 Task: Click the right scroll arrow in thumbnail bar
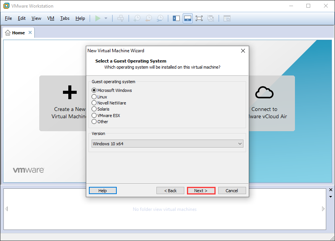[323, 209]
